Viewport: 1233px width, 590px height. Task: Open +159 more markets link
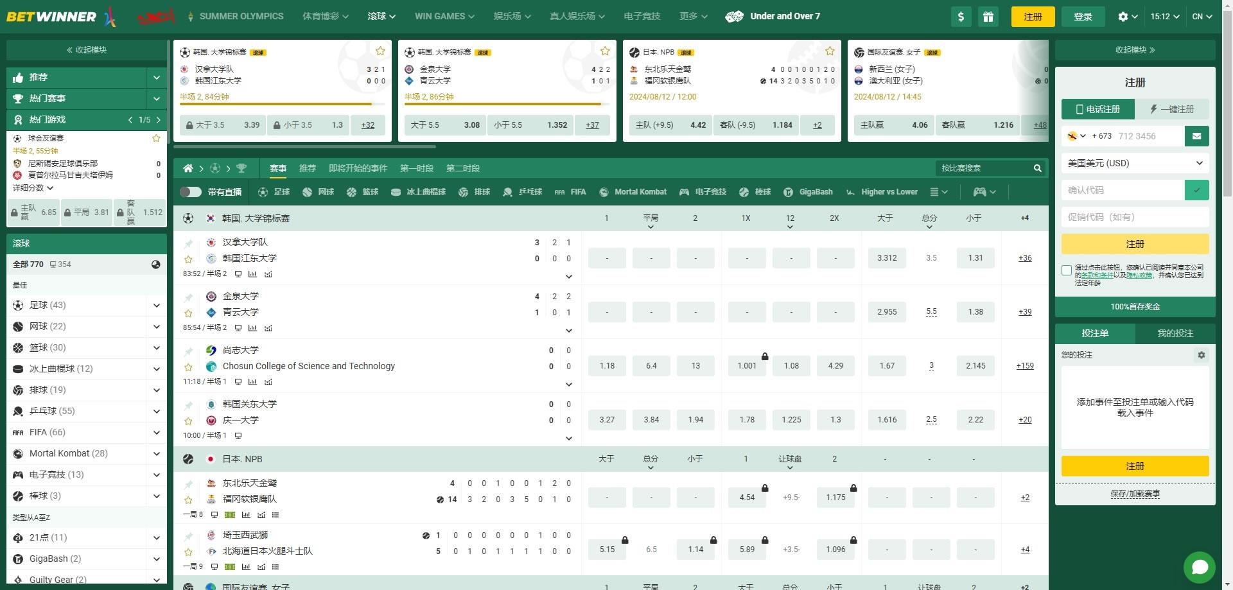1025,366
